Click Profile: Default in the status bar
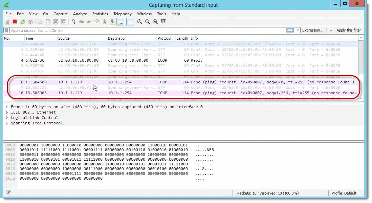Image resolution: width=372 pixels, height=203 pixels. tap(344, 193)
